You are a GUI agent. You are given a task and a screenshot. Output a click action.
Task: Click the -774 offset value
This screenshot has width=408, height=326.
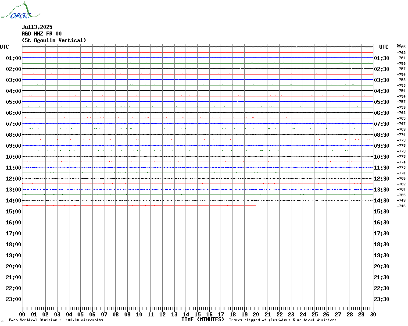(401, 162)
